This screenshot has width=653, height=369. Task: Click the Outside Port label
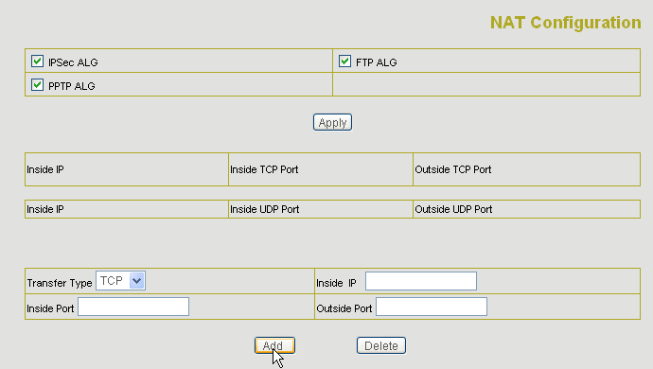coord(344,308)
